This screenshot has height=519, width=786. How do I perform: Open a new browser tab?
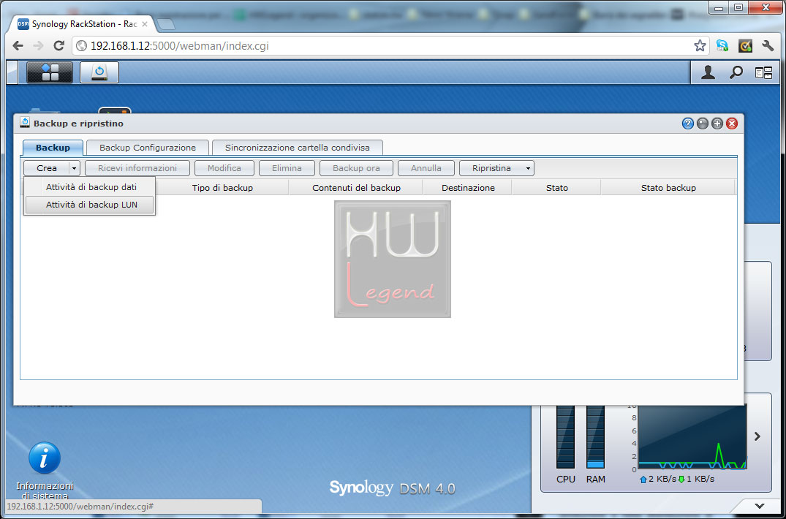pyautogui.click(x=166, y=24)
